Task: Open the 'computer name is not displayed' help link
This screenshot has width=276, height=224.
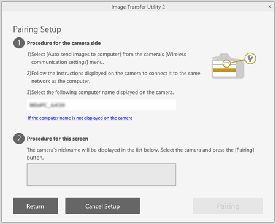Action: (x=80, y=118)
